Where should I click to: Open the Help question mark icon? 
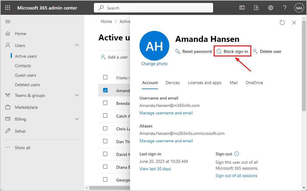(285, 8)
